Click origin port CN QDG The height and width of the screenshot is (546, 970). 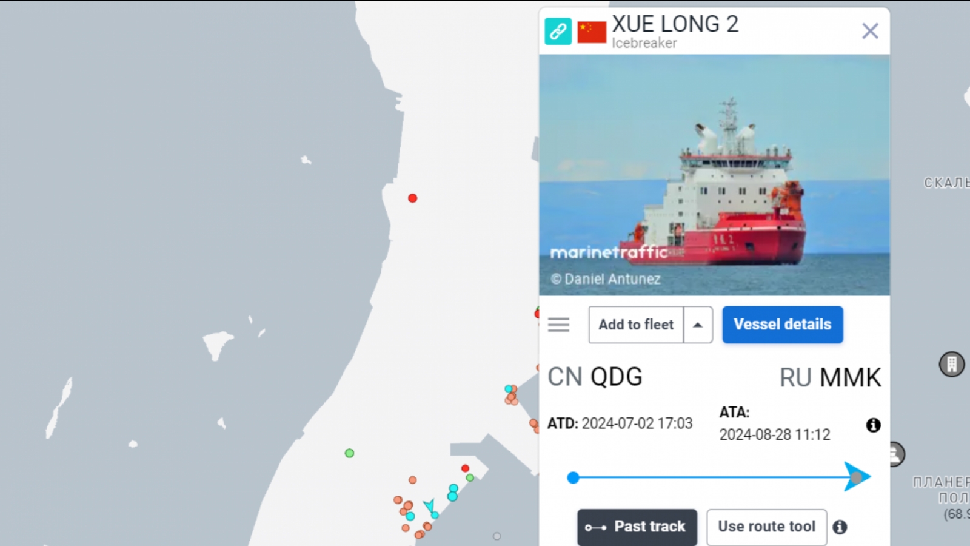click(x=595, y=377)
